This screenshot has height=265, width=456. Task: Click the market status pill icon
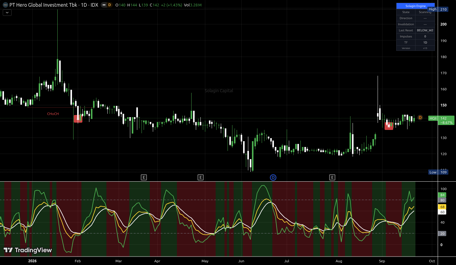click(x=104, y=5)
